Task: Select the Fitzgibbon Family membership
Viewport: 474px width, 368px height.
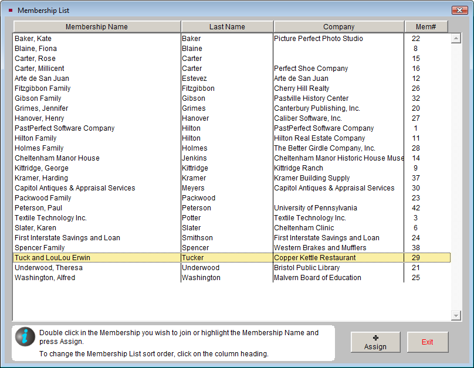Action: [x=43, y=88]
